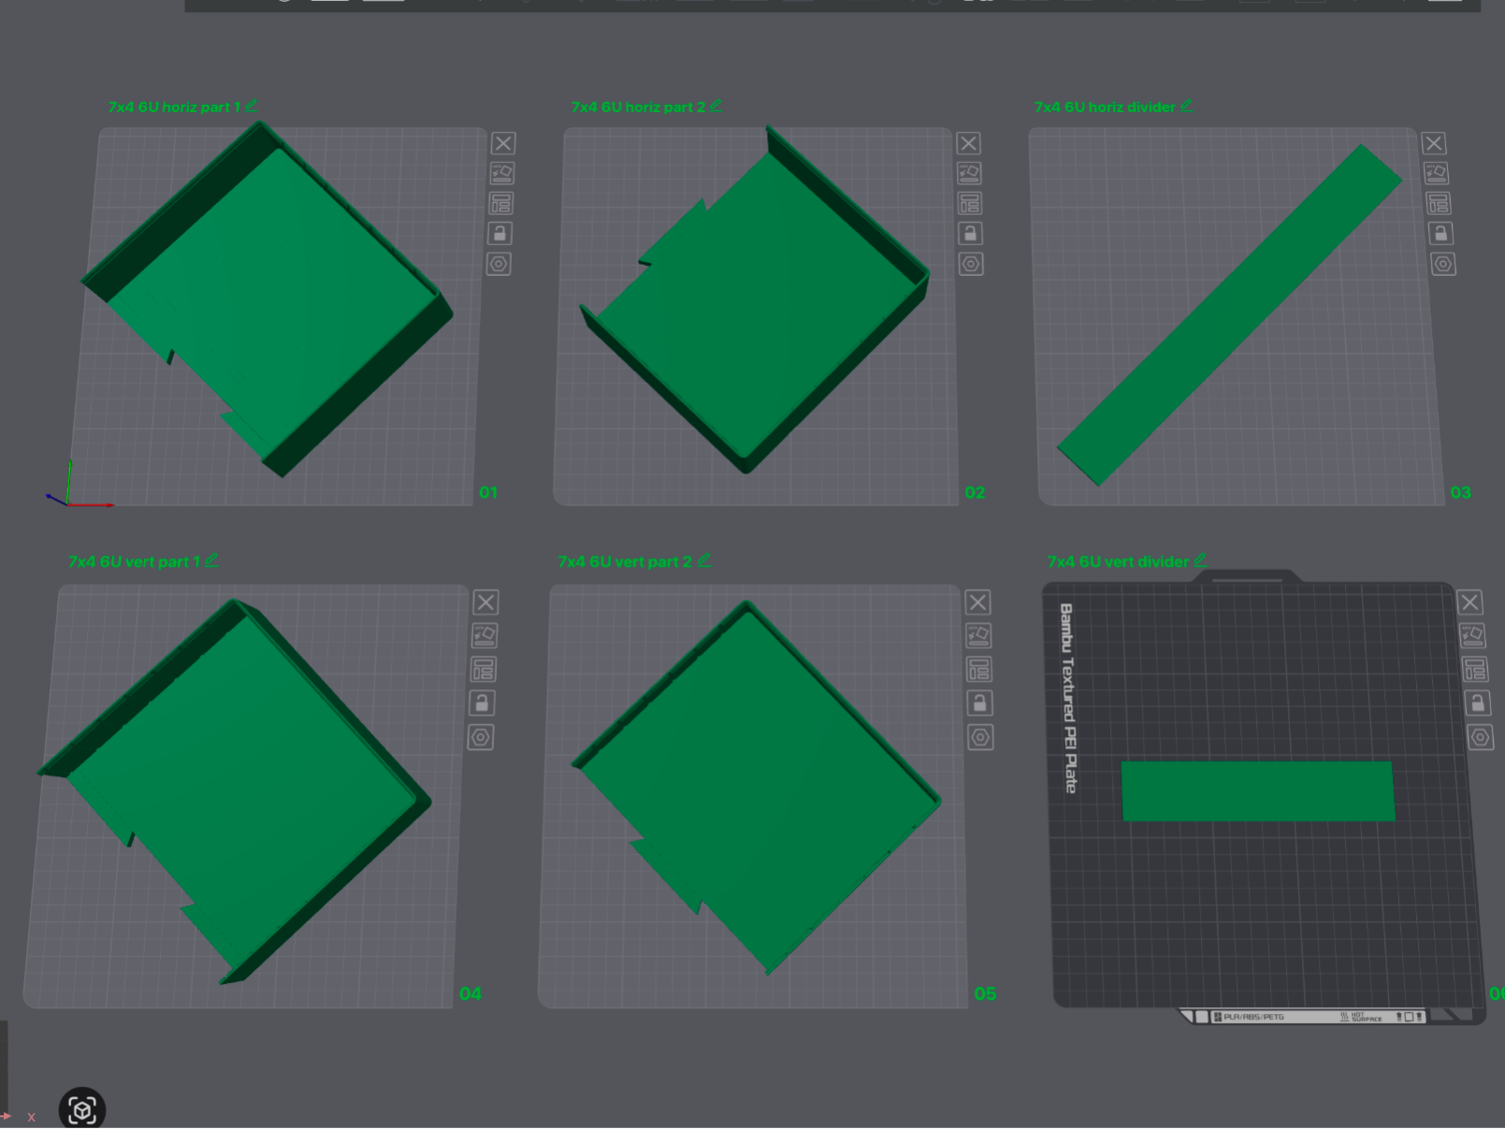Edit name of '7x4 6U vert divider' via pencil
Screen dimensions: 1505x1129
pos(1200,560)
